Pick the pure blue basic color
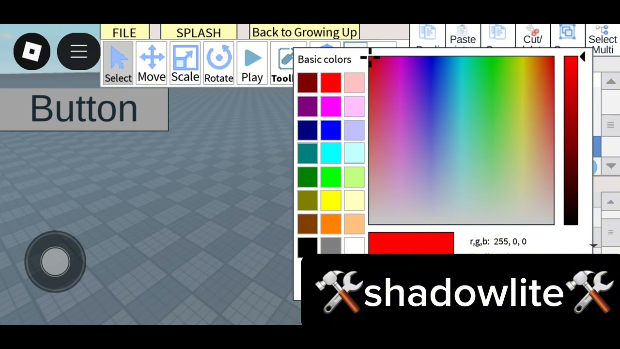 coord(331,130)
